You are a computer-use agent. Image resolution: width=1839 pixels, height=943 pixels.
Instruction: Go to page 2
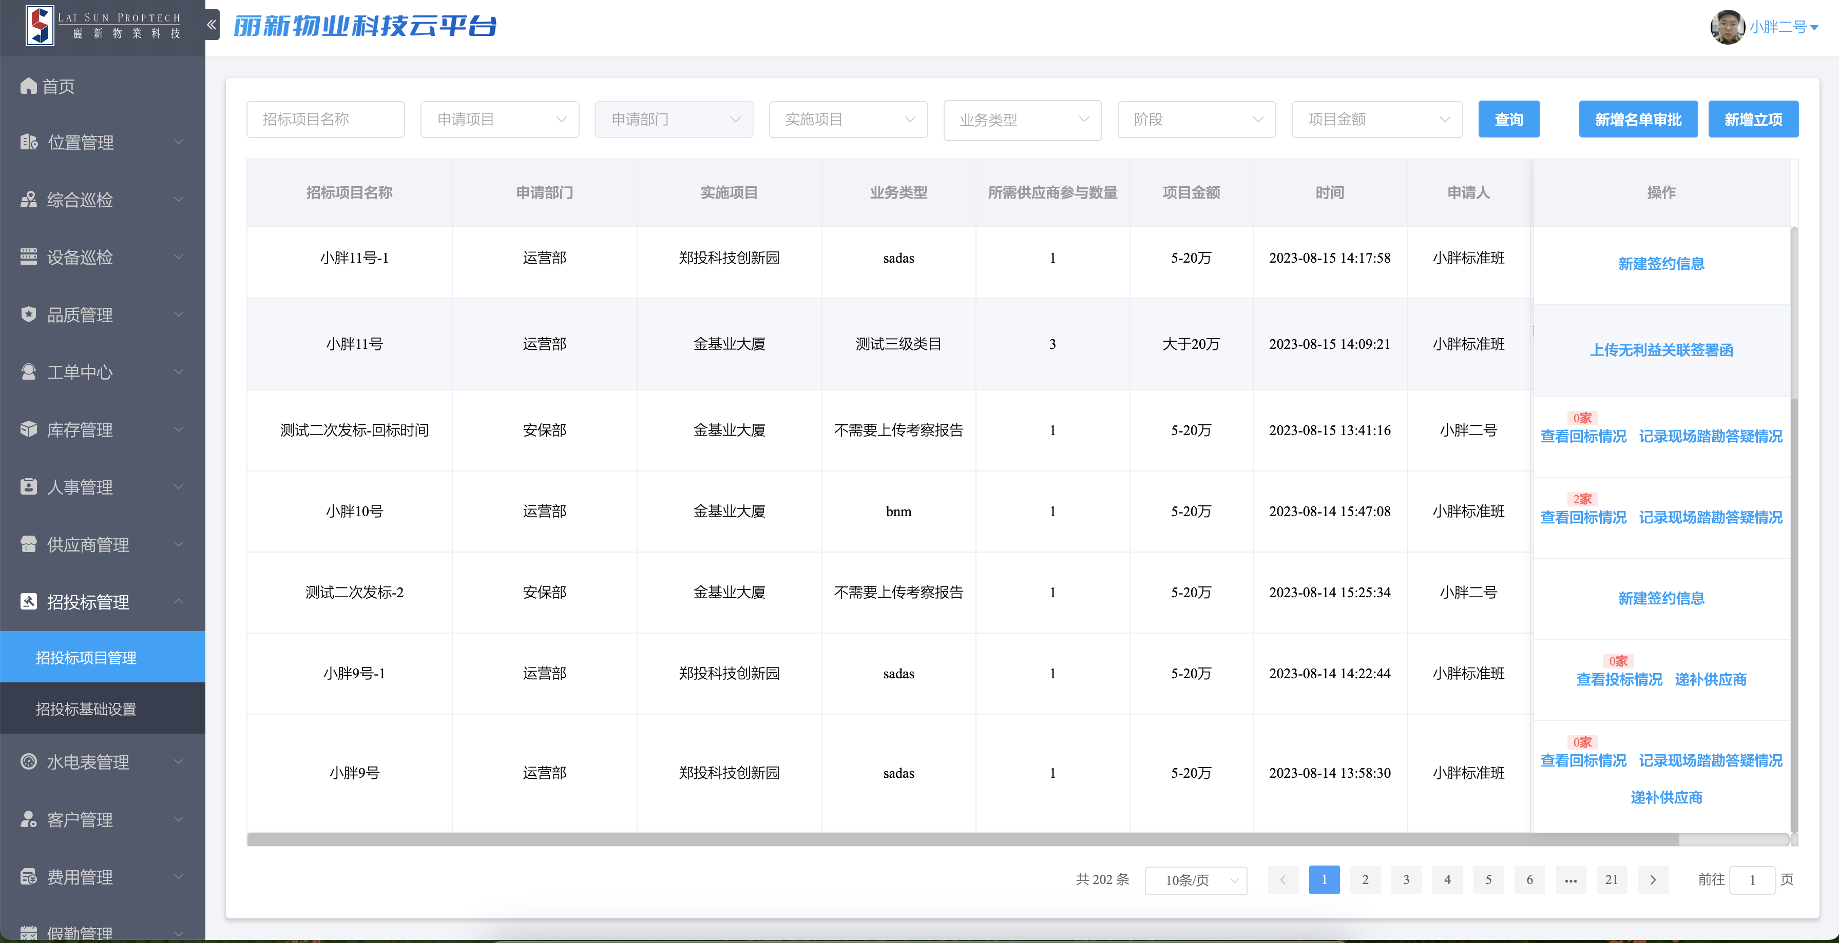pos(1365,879)
